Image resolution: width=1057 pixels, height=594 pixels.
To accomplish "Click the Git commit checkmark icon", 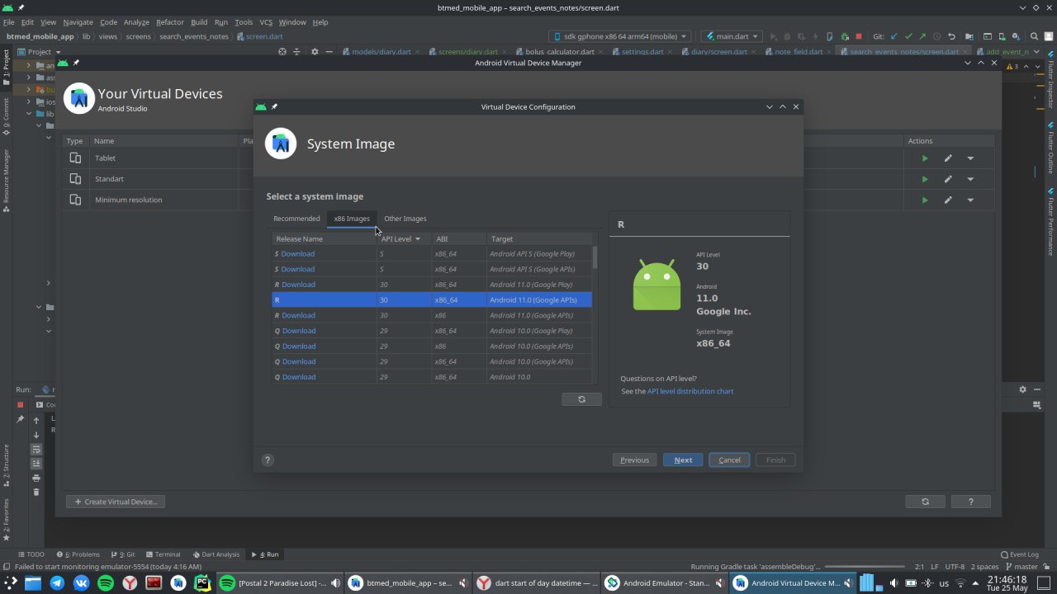I will (x=908, y=36).
